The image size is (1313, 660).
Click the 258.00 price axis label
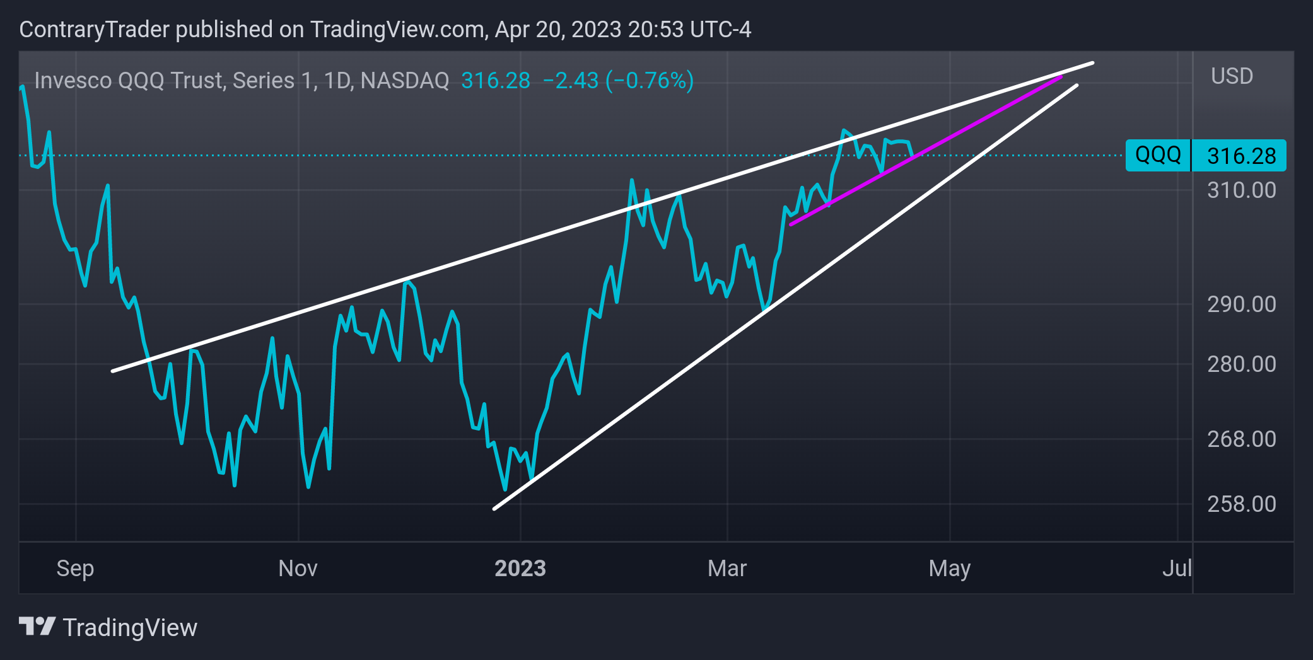1241,504
